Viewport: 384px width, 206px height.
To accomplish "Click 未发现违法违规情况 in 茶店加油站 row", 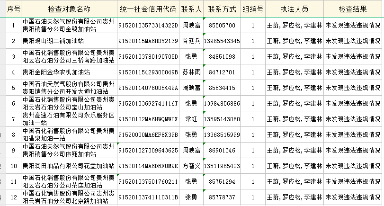I will coord(353,181).
